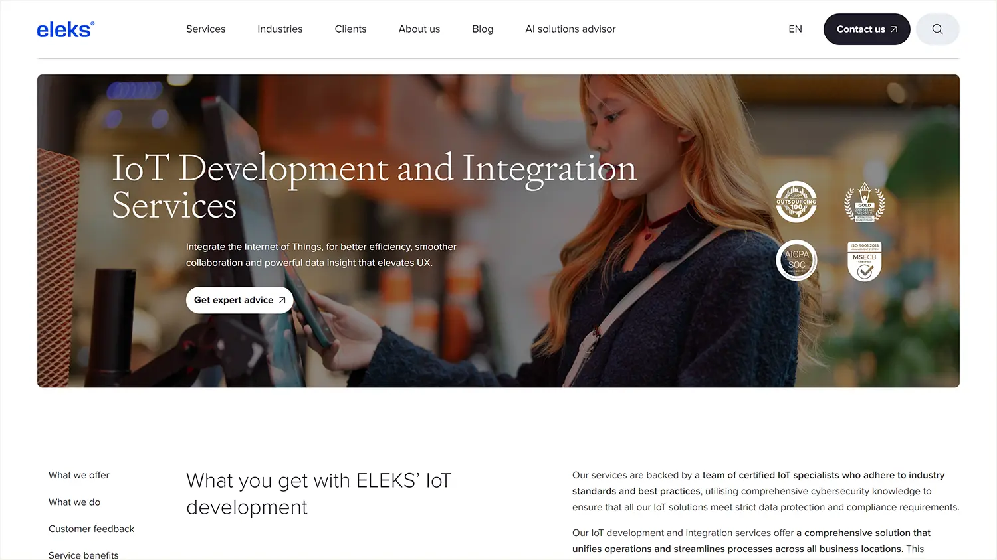This screenshot has width=997, height=560.
Task: Expand the Industries menu
Action: (x=280, y=29)
